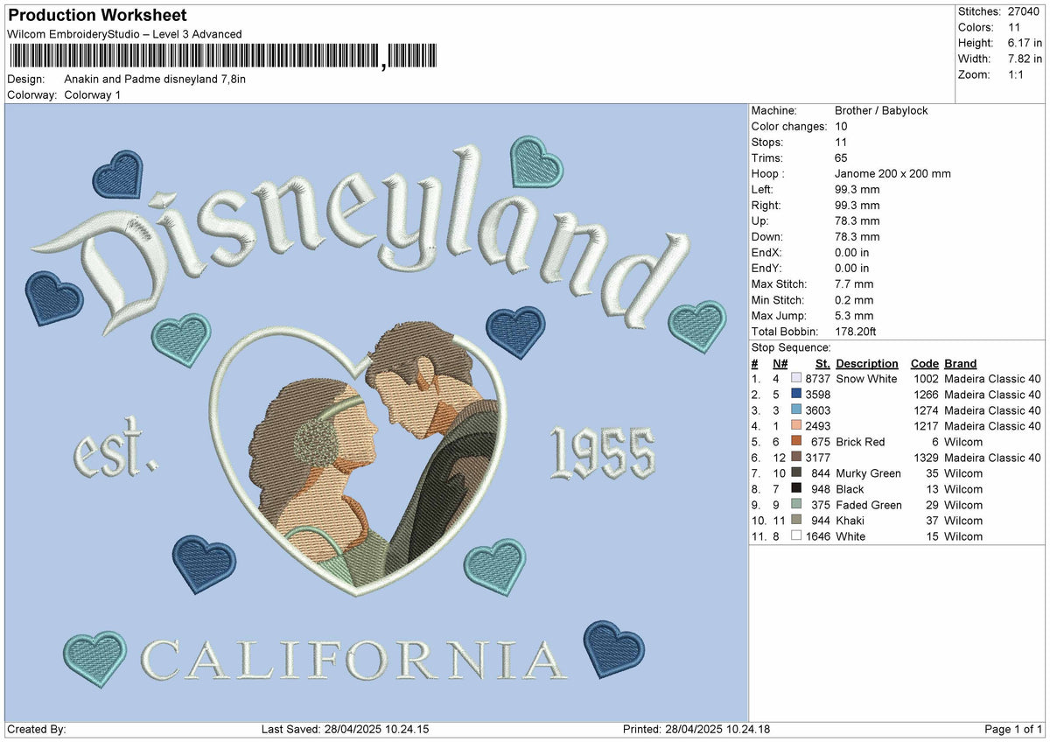1050x742 pixels.
Task: Click the 'Brick Red' description
Action: pos(860,442)
